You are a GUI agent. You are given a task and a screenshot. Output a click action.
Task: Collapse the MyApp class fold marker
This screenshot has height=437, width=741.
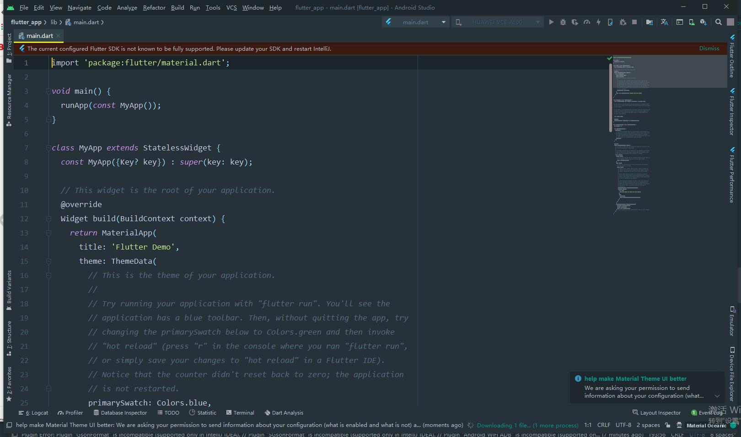(48, 148)
